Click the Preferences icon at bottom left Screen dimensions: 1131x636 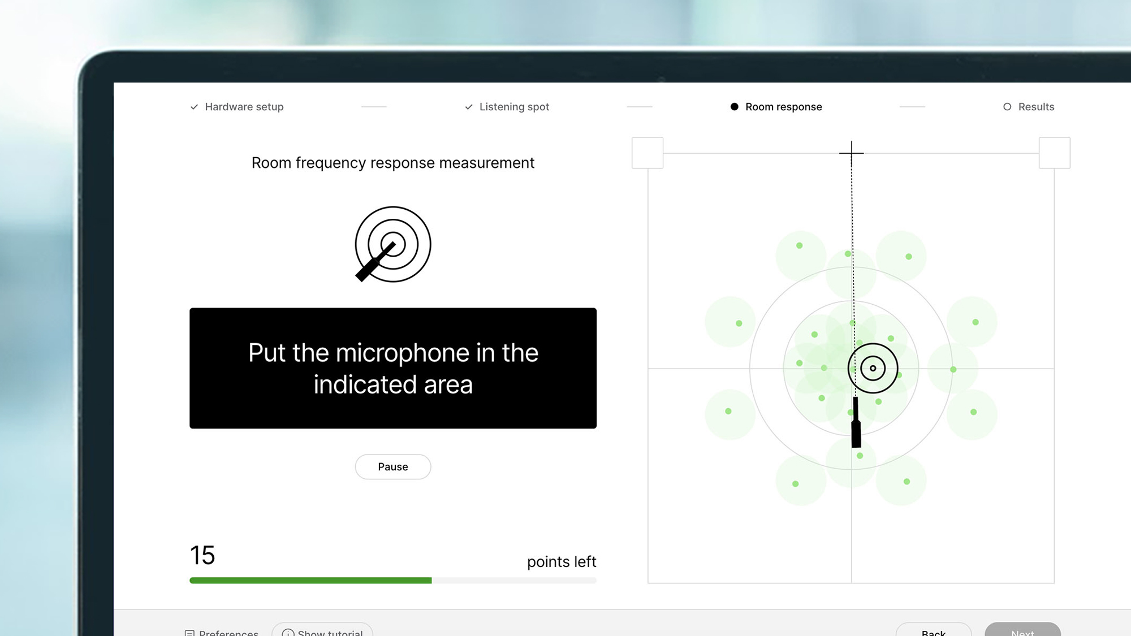click(x=189, y=633)
